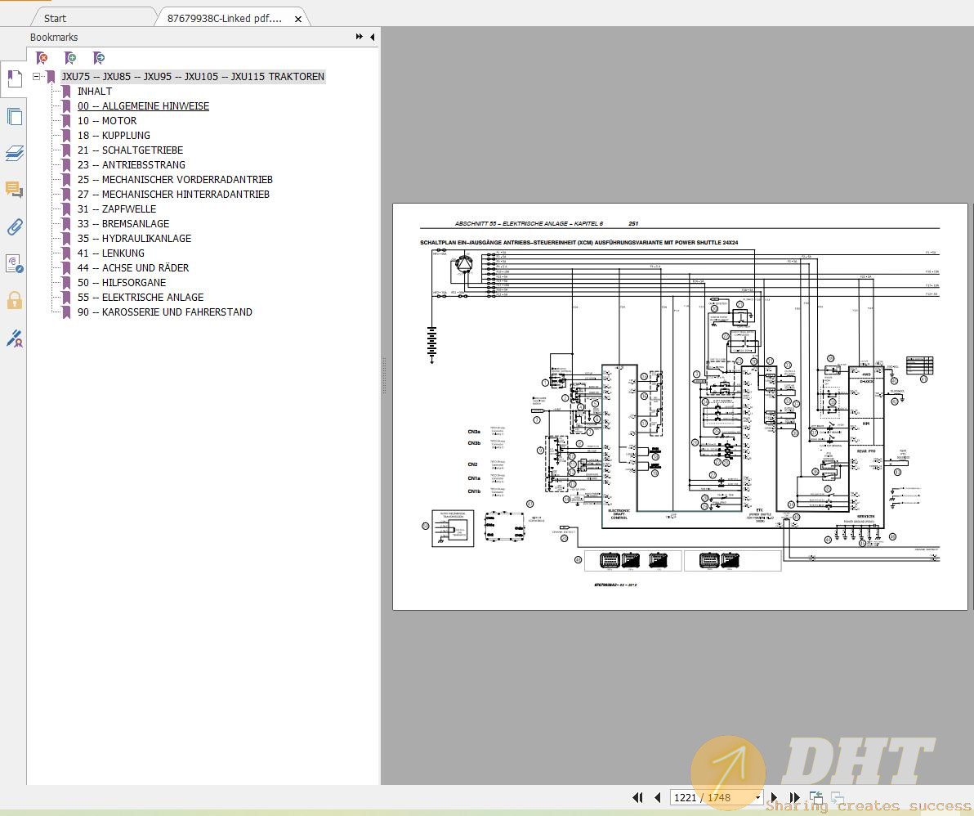This screenshot has height=816, width=974.
Task: Open the Layers panel in the sidebar
Action: [x=15, y=153]
